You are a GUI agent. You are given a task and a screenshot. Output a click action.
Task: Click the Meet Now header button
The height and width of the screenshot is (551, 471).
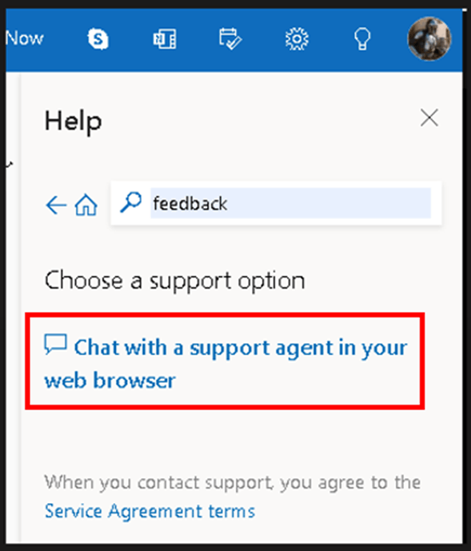tap(25, 38)
